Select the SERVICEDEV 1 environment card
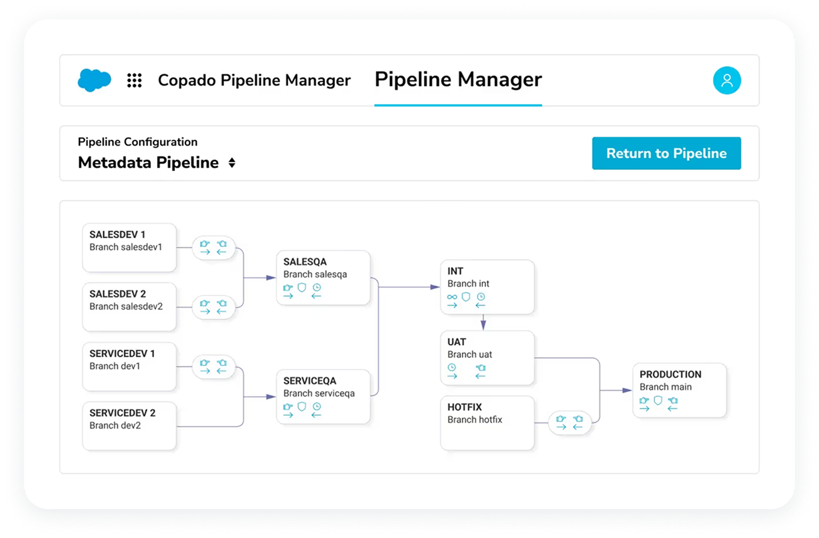 [129, 366]
